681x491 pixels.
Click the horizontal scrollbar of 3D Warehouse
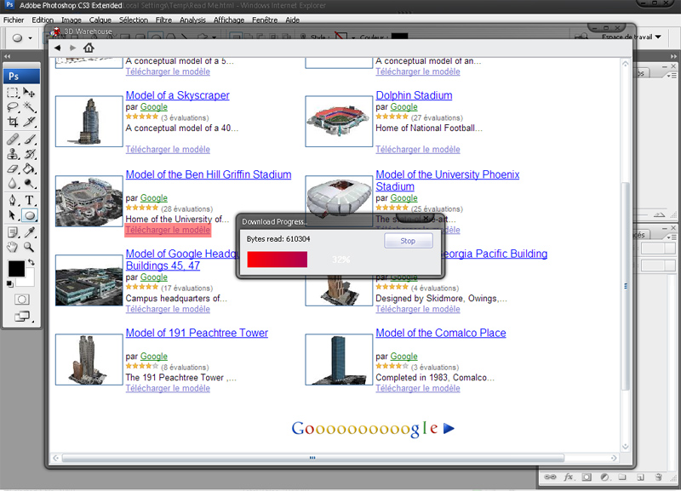(x=312, y=458)
